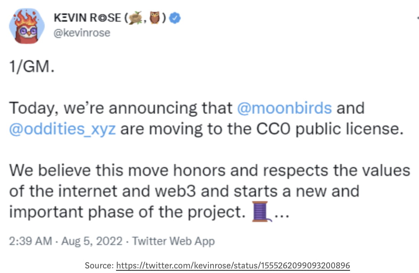Click the Twitter Web App source label

[173, 241]
